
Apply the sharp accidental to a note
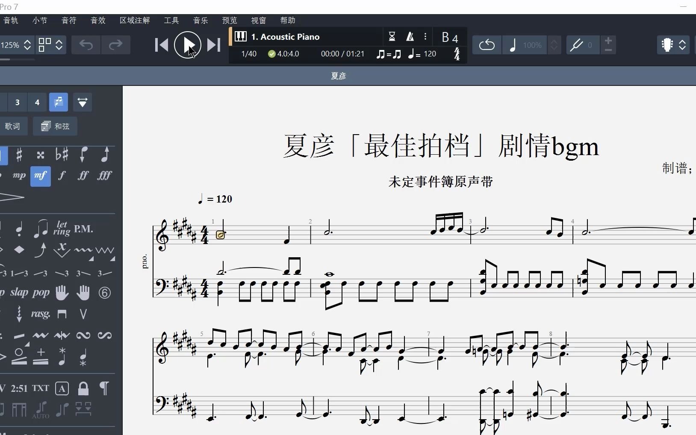click(x=19, y=155)
